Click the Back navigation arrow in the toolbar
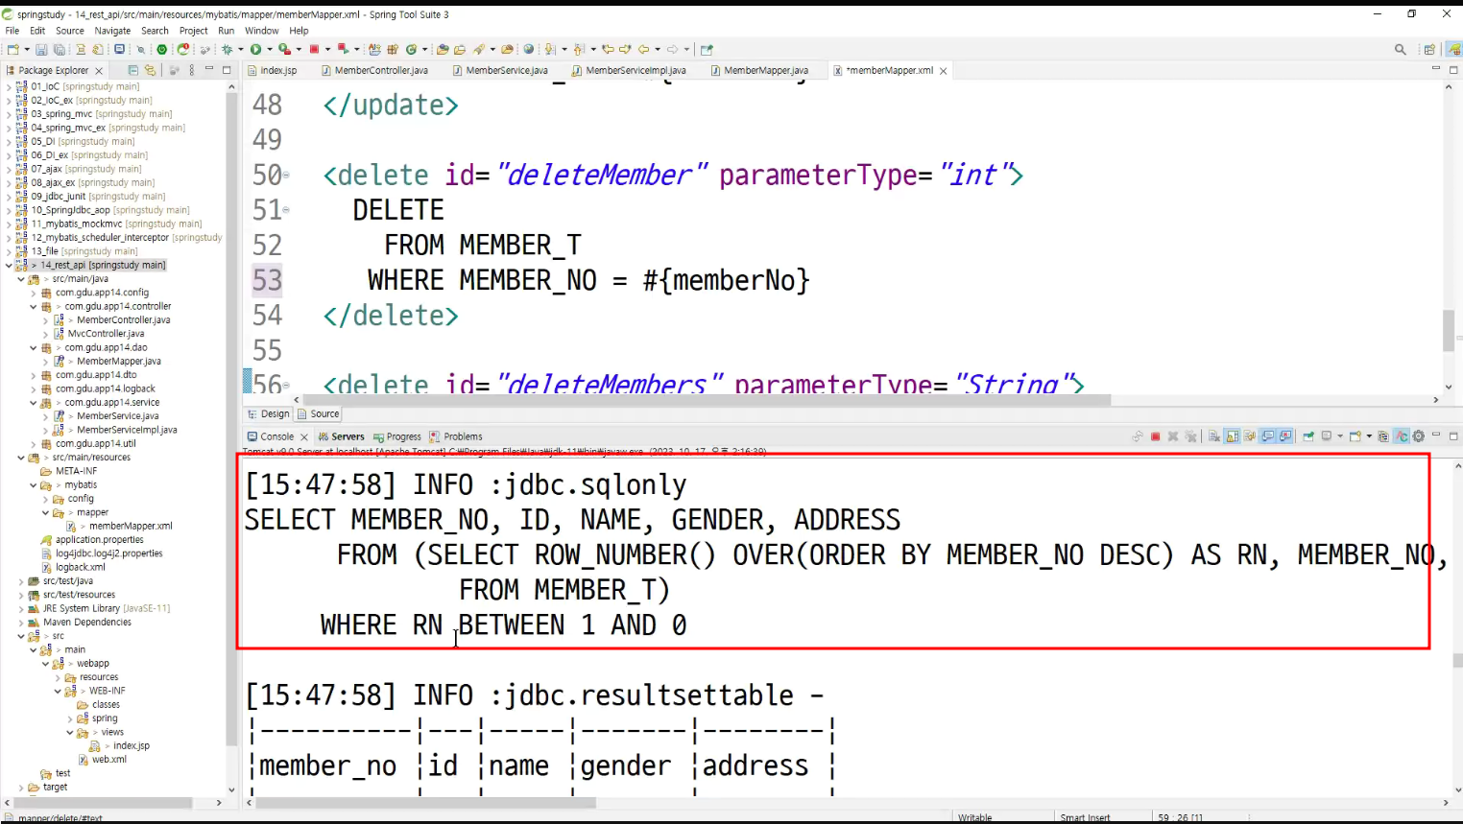 tap(643, 50)
